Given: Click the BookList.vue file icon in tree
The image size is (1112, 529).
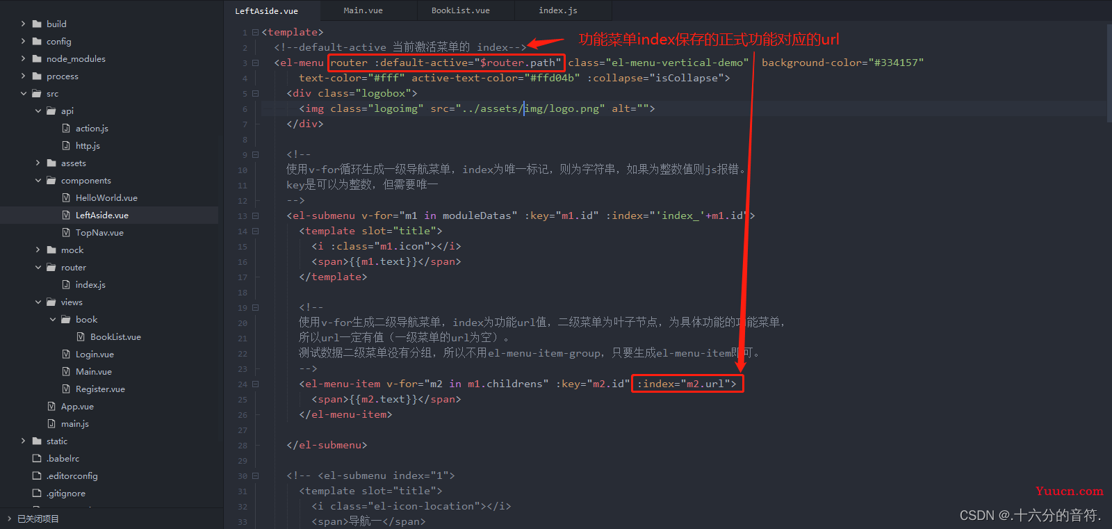Looking at the screenshot, I should tap(81, 336).
